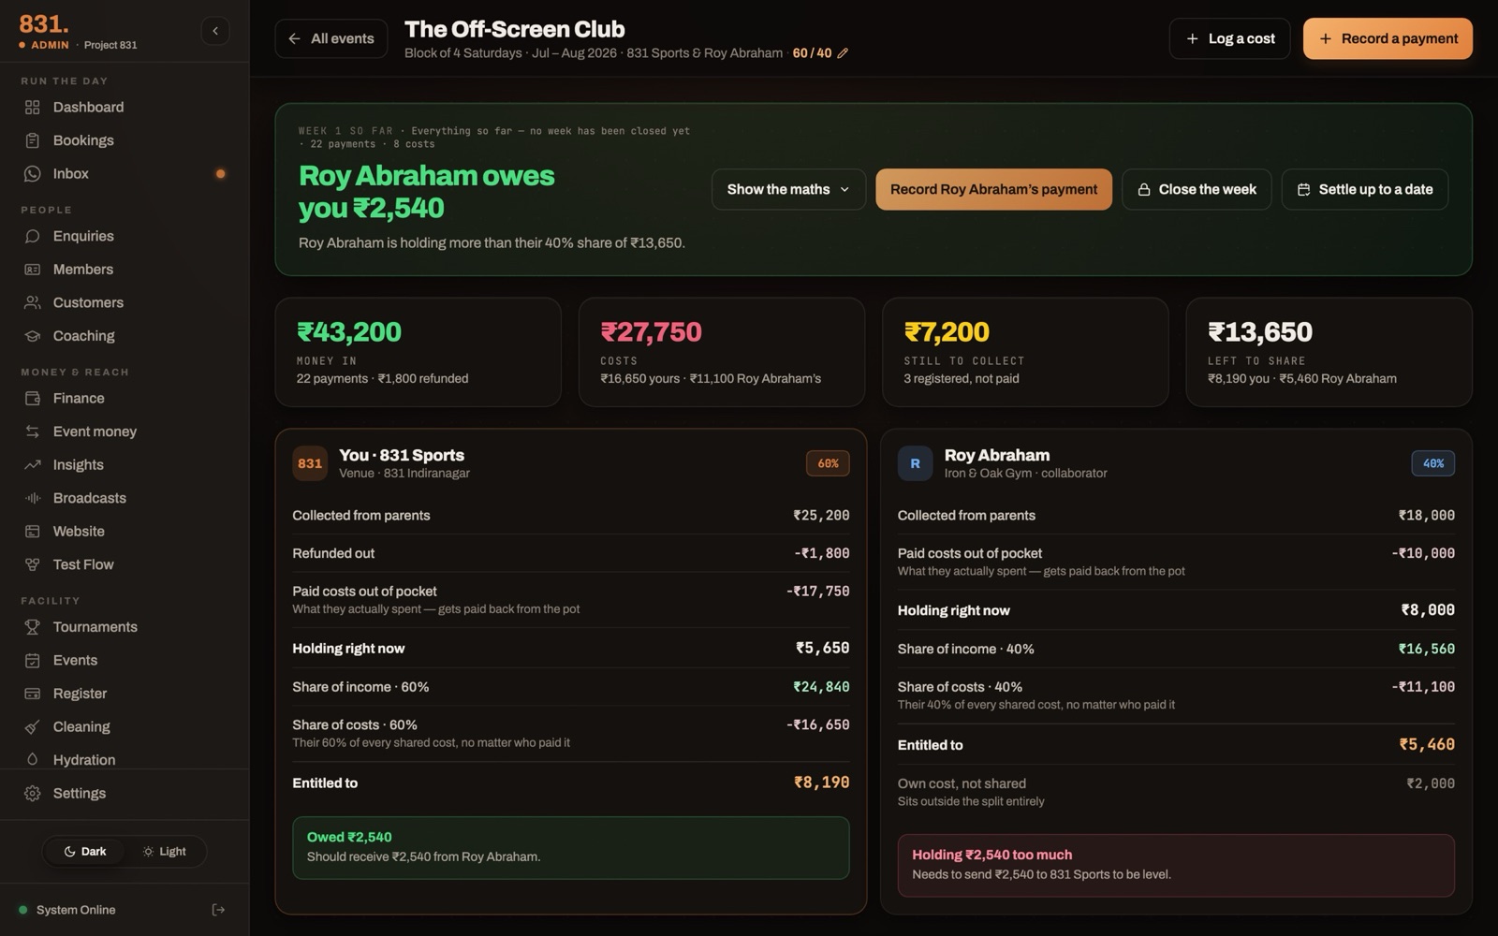1498x936 pixels.
Task: Click Record Roy Abraham's payment
Action: 993,189
